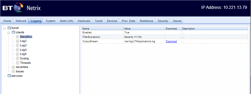The image size is (251, 94).
Task: Select the services tree node
Action: point(17,76)
